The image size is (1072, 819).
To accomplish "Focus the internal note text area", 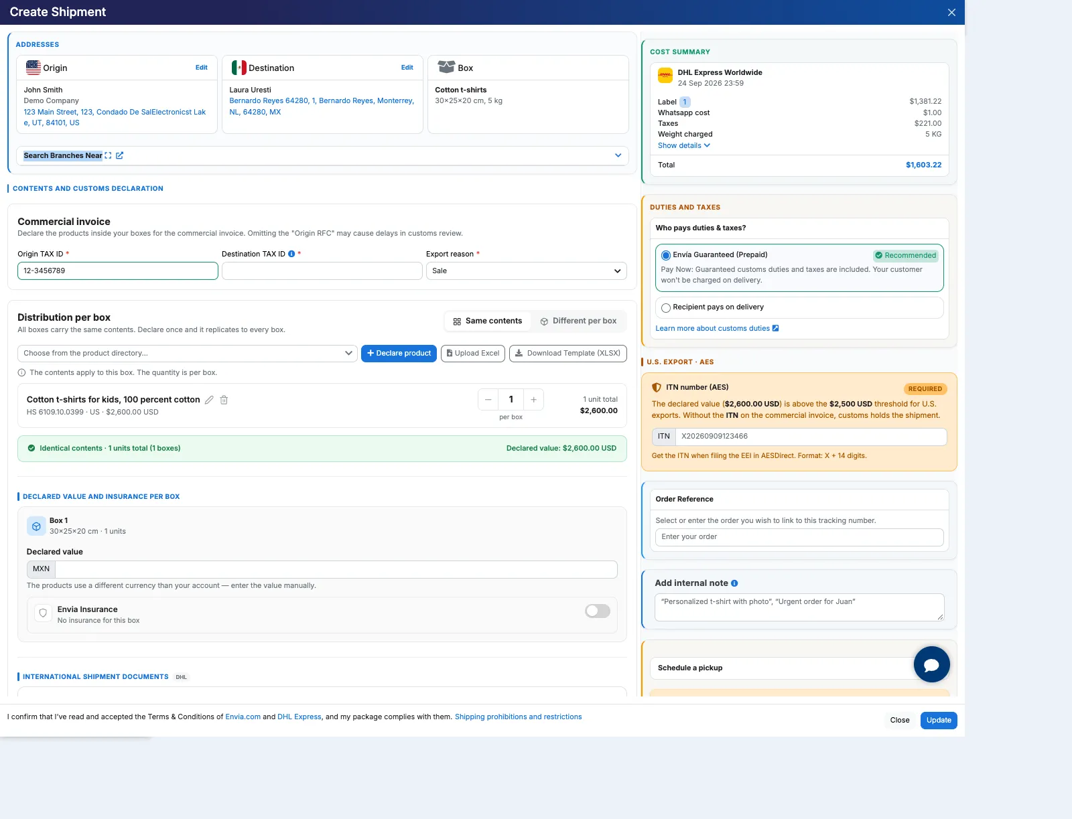I will tap(799, 607).
